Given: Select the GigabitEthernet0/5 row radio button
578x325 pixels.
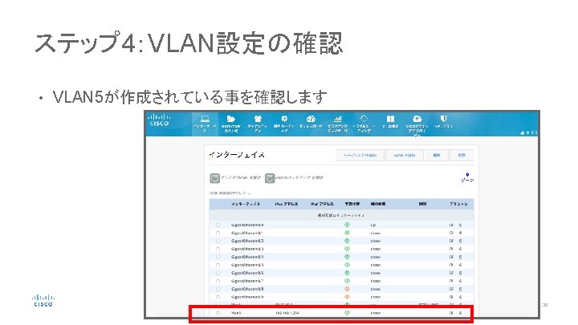Looking at the screenshot, I should click(218, 265).
